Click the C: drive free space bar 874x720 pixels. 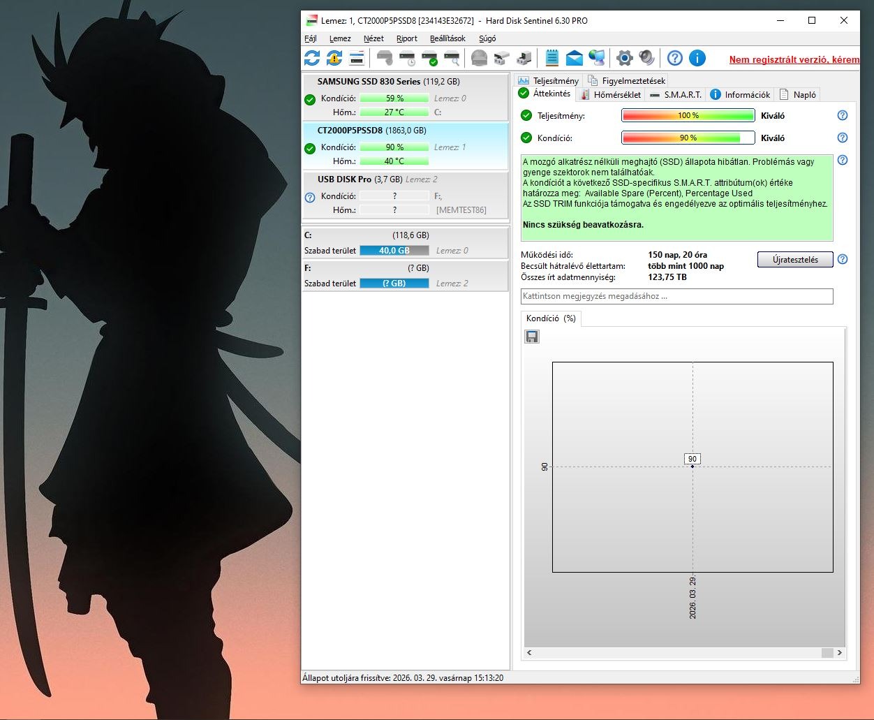point(394,251)
